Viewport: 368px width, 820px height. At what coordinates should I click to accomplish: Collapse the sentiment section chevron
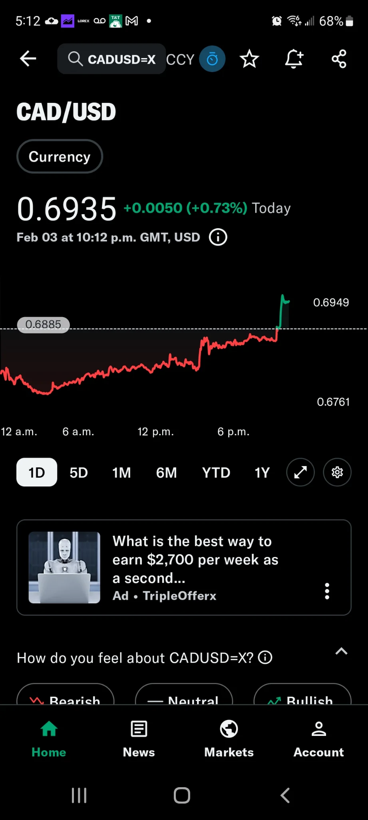(341, 651)
